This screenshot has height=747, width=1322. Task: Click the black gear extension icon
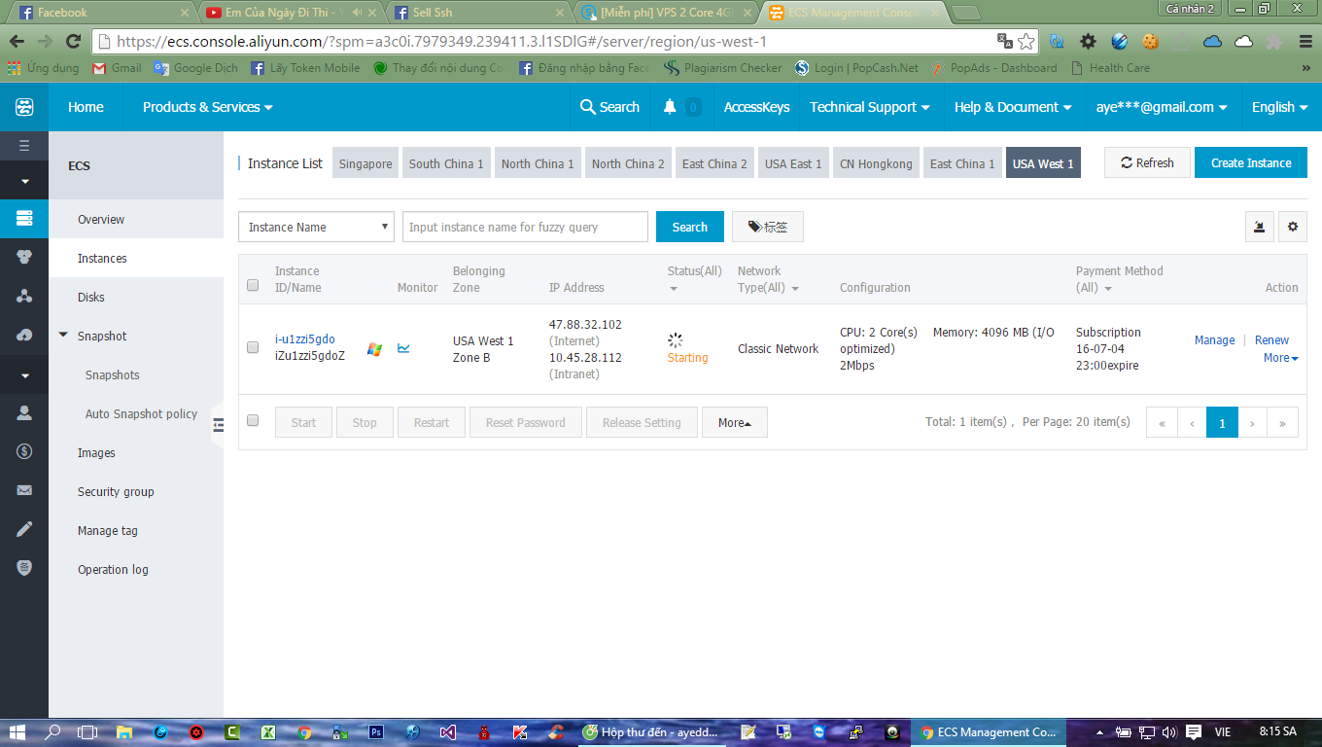1089,42
